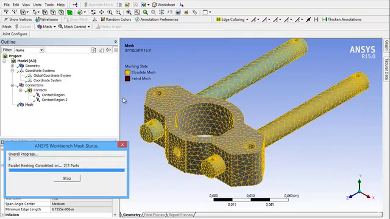Click the black direction arrow icon
The width and height of the screenshot is (390, 219).
(x=308, y=19)
